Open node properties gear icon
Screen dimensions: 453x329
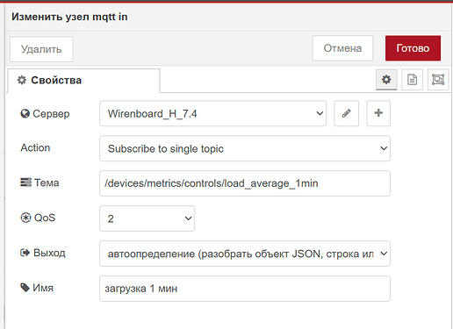click(x=386, y=80)
